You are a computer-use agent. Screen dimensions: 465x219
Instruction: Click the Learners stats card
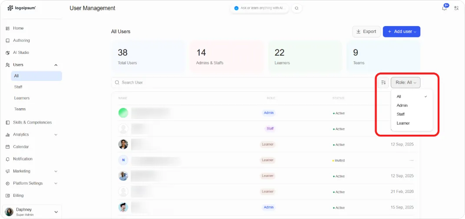(305, 56)
